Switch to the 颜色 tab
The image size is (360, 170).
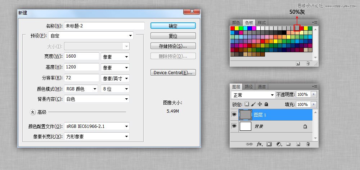point(236,23)
